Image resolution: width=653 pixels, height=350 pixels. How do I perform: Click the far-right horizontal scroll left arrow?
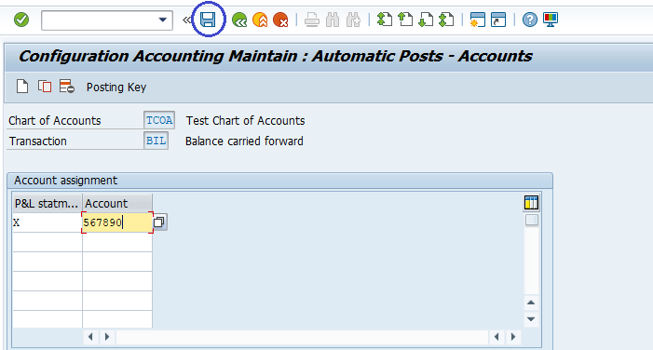pos(497,337)
